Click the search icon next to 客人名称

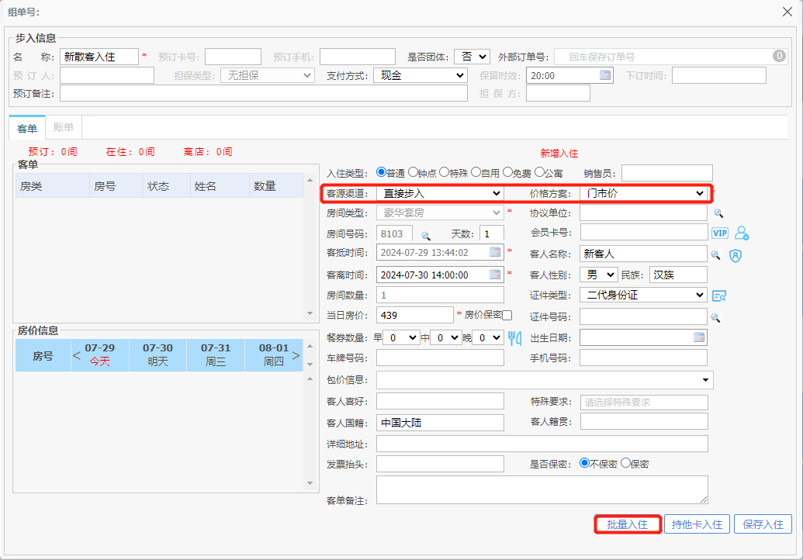point(715,254)
